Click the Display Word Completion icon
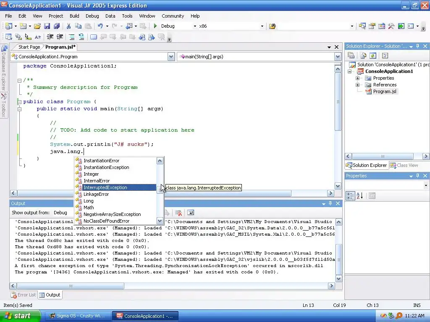The image size is (430, 322). point(37,37)
